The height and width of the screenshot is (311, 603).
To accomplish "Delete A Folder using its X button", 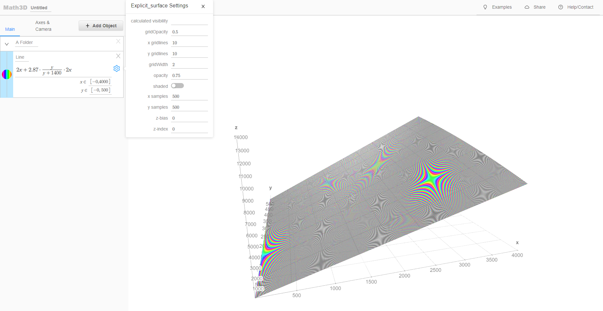I will pos(118,41).
